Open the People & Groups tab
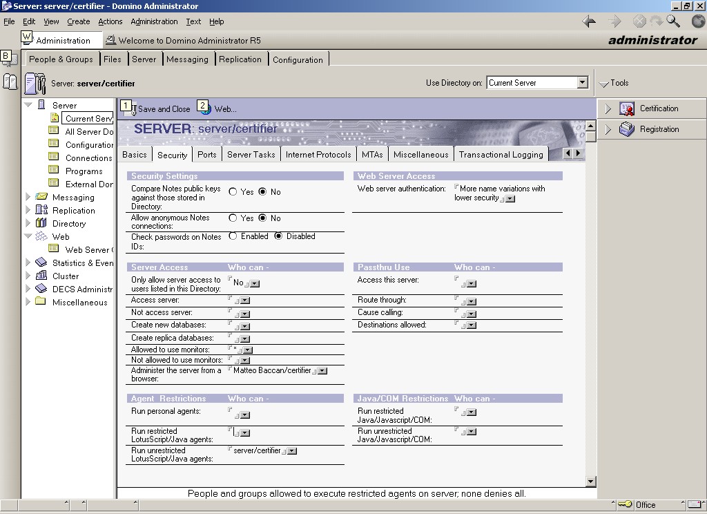This screenshot has height=514, width=707. tap(61, 59)
